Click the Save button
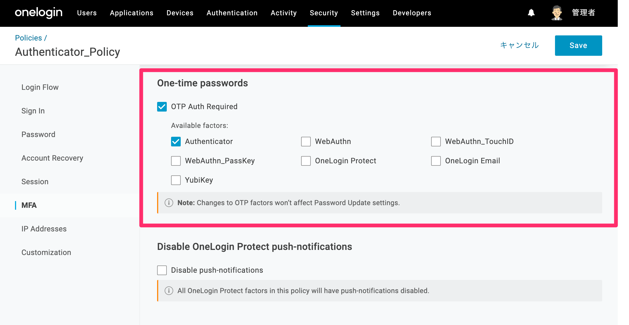The width and height of the screenshot is (629, 325). click(578, 46)
